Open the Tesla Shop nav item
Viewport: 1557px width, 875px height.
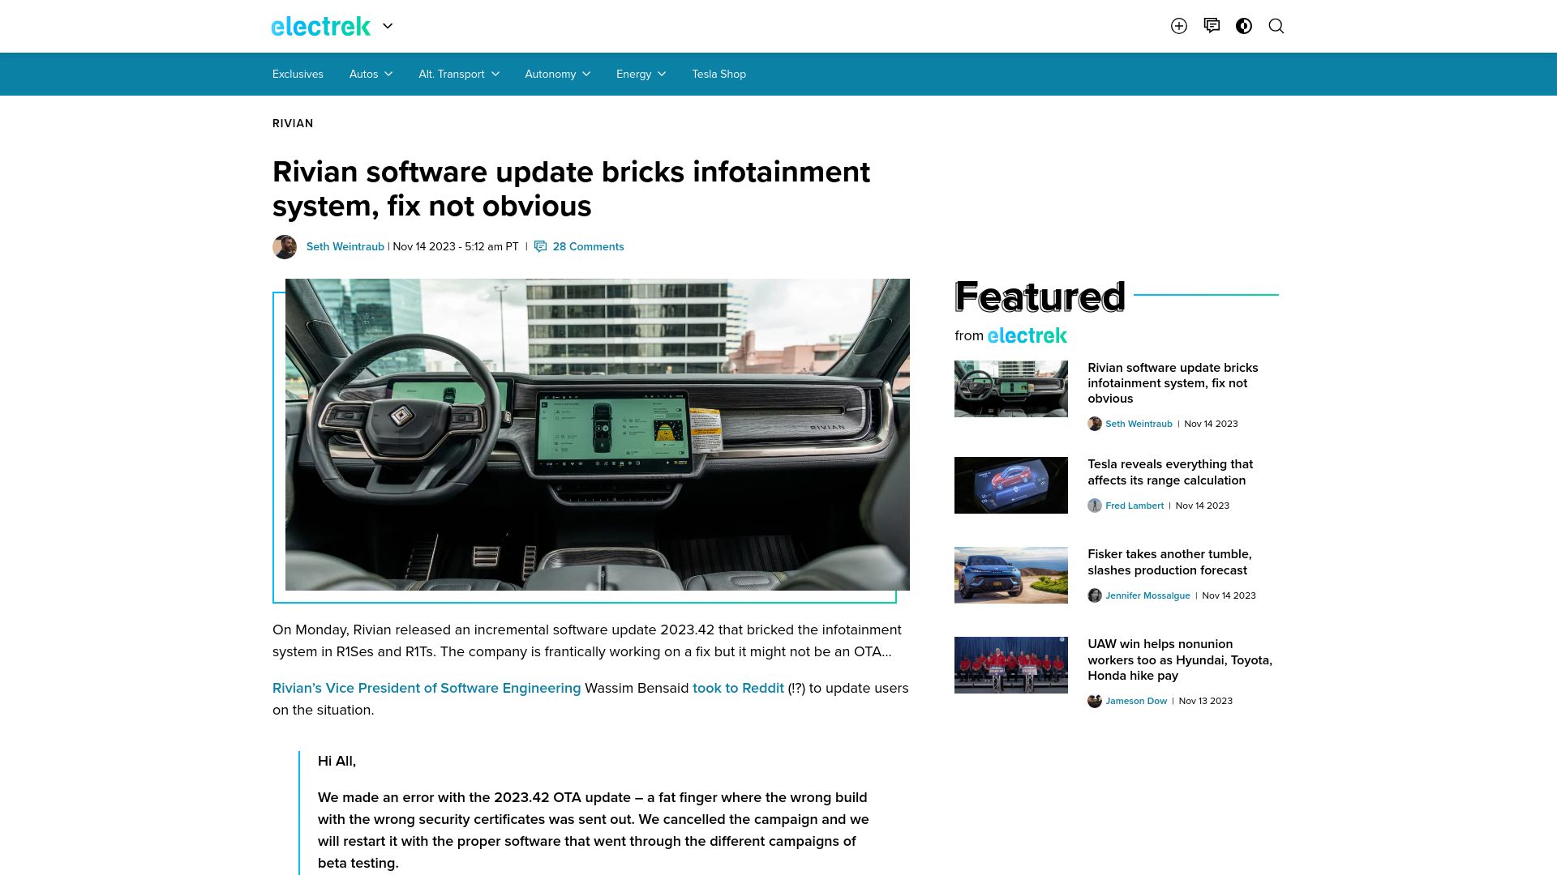[718, 74]
